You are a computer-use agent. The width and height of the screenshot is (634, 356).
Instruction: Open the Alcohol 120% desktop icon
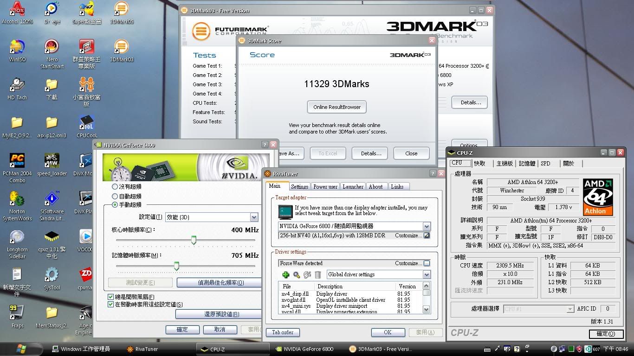pos(17,9)
